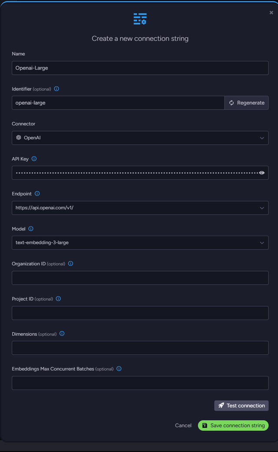This screenshot has width=278, height=452.
Task: Click Save connection string
Action: pyautogui.click(x=233, y=425)
